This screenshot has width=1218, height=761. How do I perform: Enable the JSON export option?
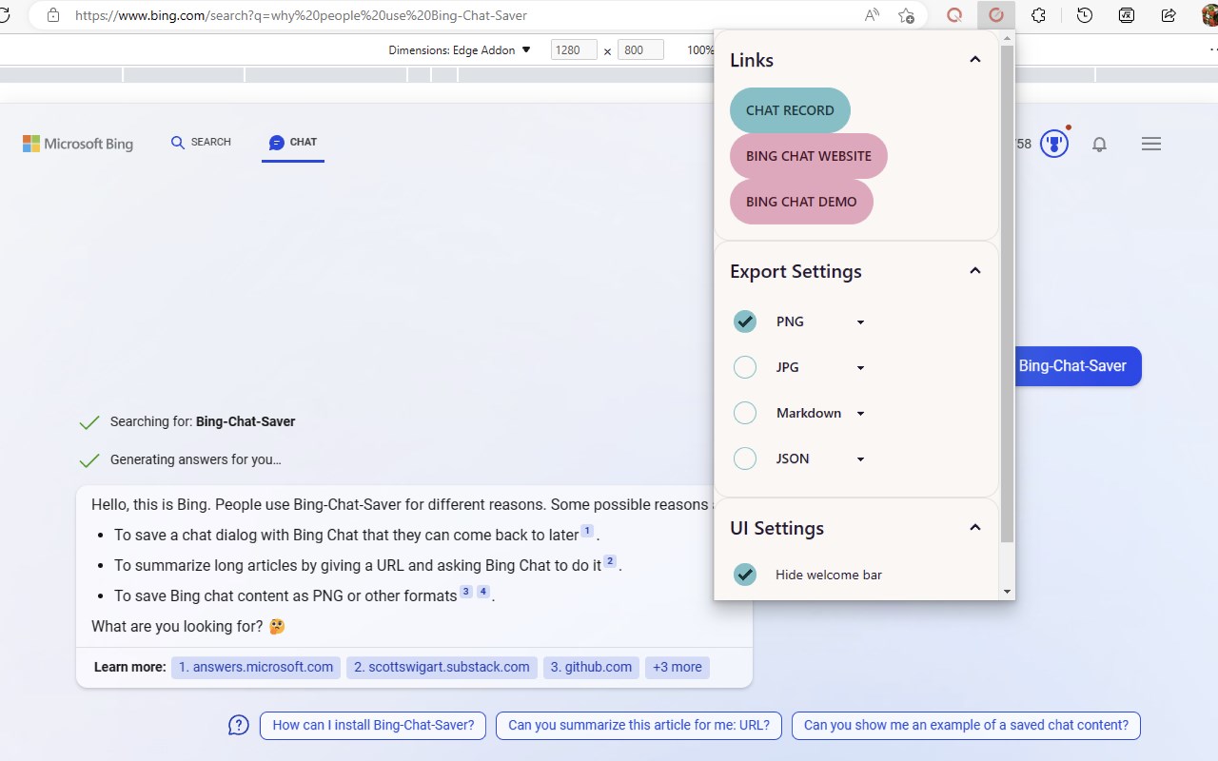(x=745, y=459)
